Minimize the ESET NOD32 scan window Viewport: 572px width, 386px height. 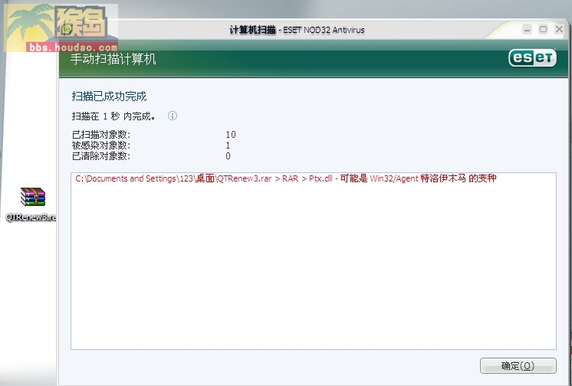[527, 29]
